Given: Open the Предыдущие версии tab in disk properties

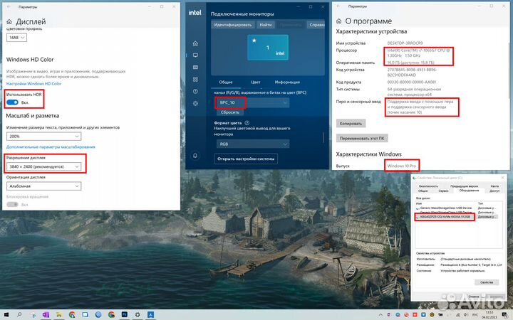Looking at the screenshot, I should click(x=465, y=186).
